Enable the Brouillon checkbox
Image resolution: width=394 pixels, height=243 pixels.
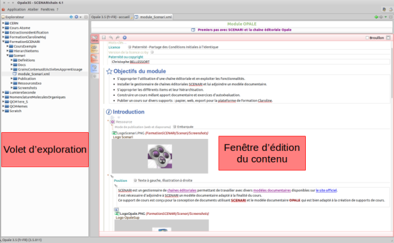click(367, 38)
